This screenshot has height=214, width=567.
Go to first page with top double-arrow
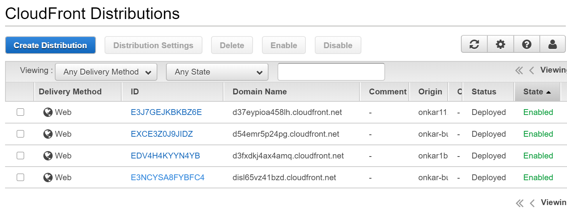pyautogui.click(x=519, y=70)
